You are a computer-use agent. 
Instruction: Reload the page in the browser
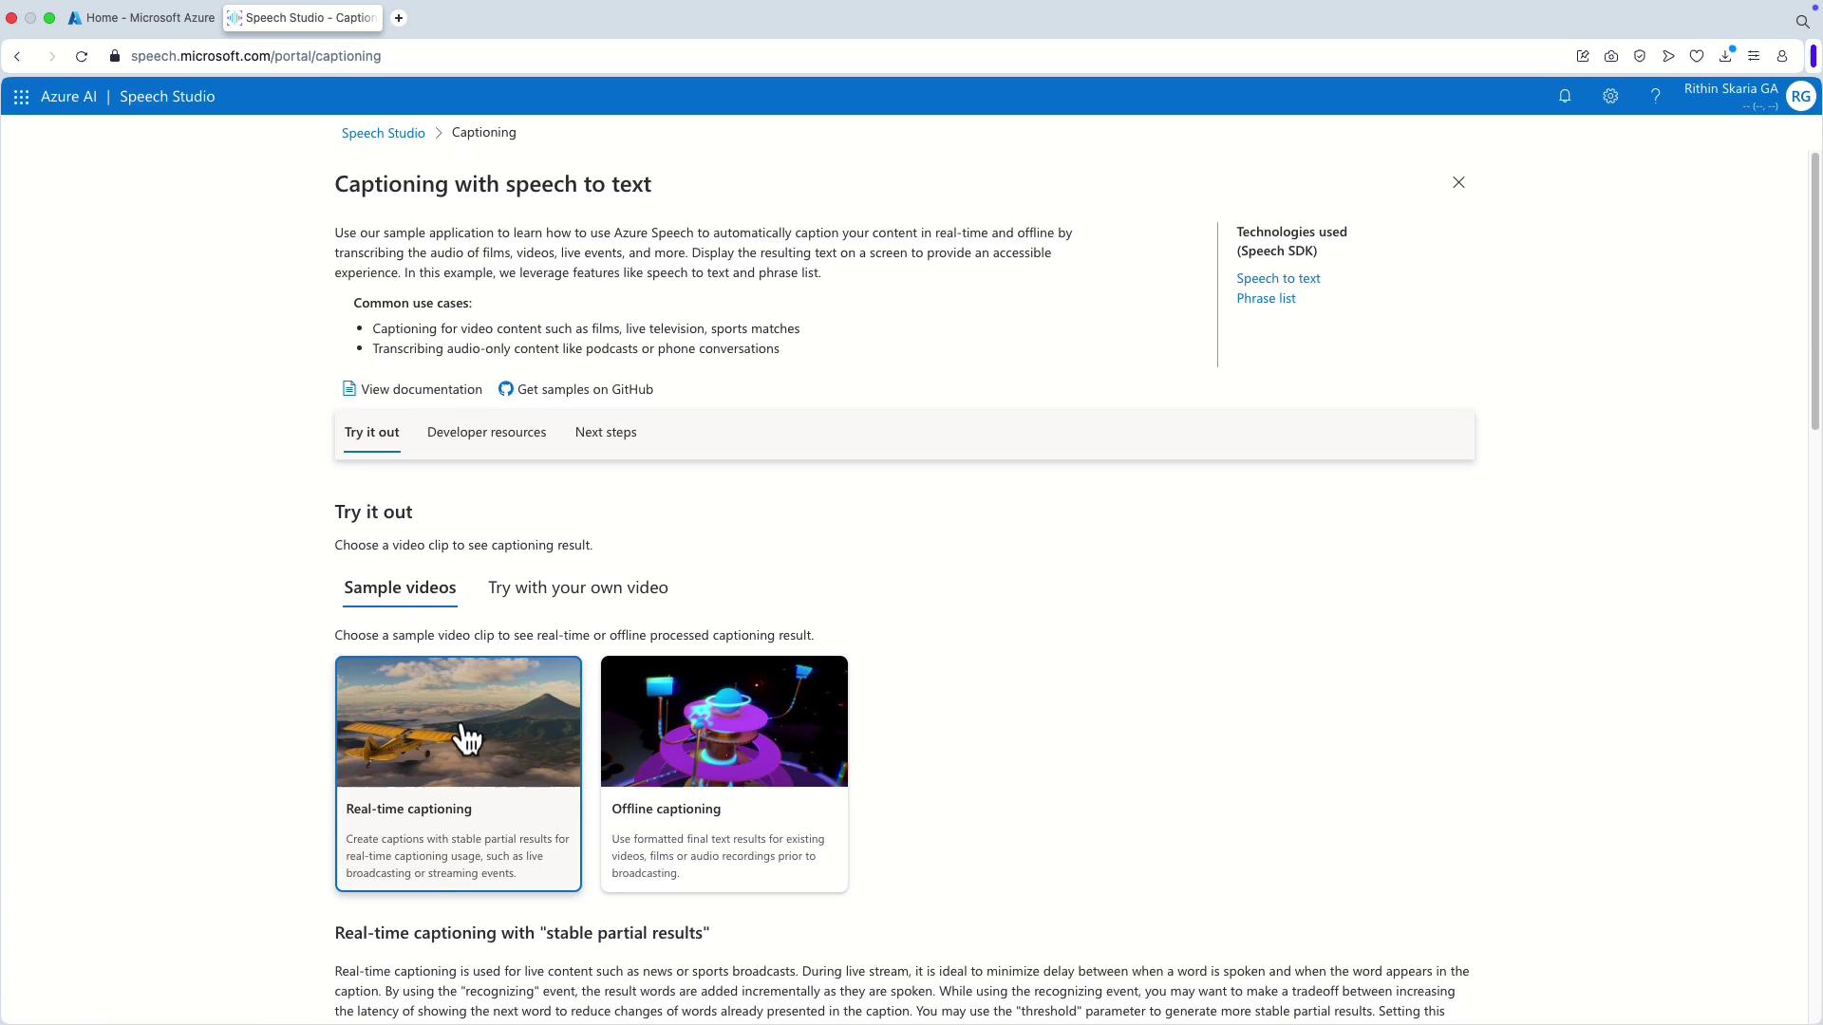coord(82,57)
